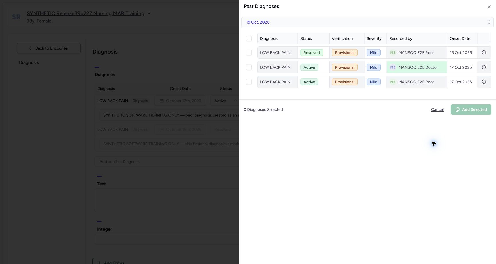Click Diagnosis tag beside first LOW BACK PAIN

[x=140, y=101]
